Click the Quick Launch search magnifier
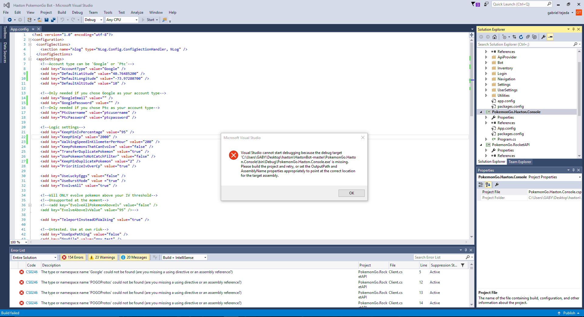Viewport: 584px width, 317px height. pos(549,4)
